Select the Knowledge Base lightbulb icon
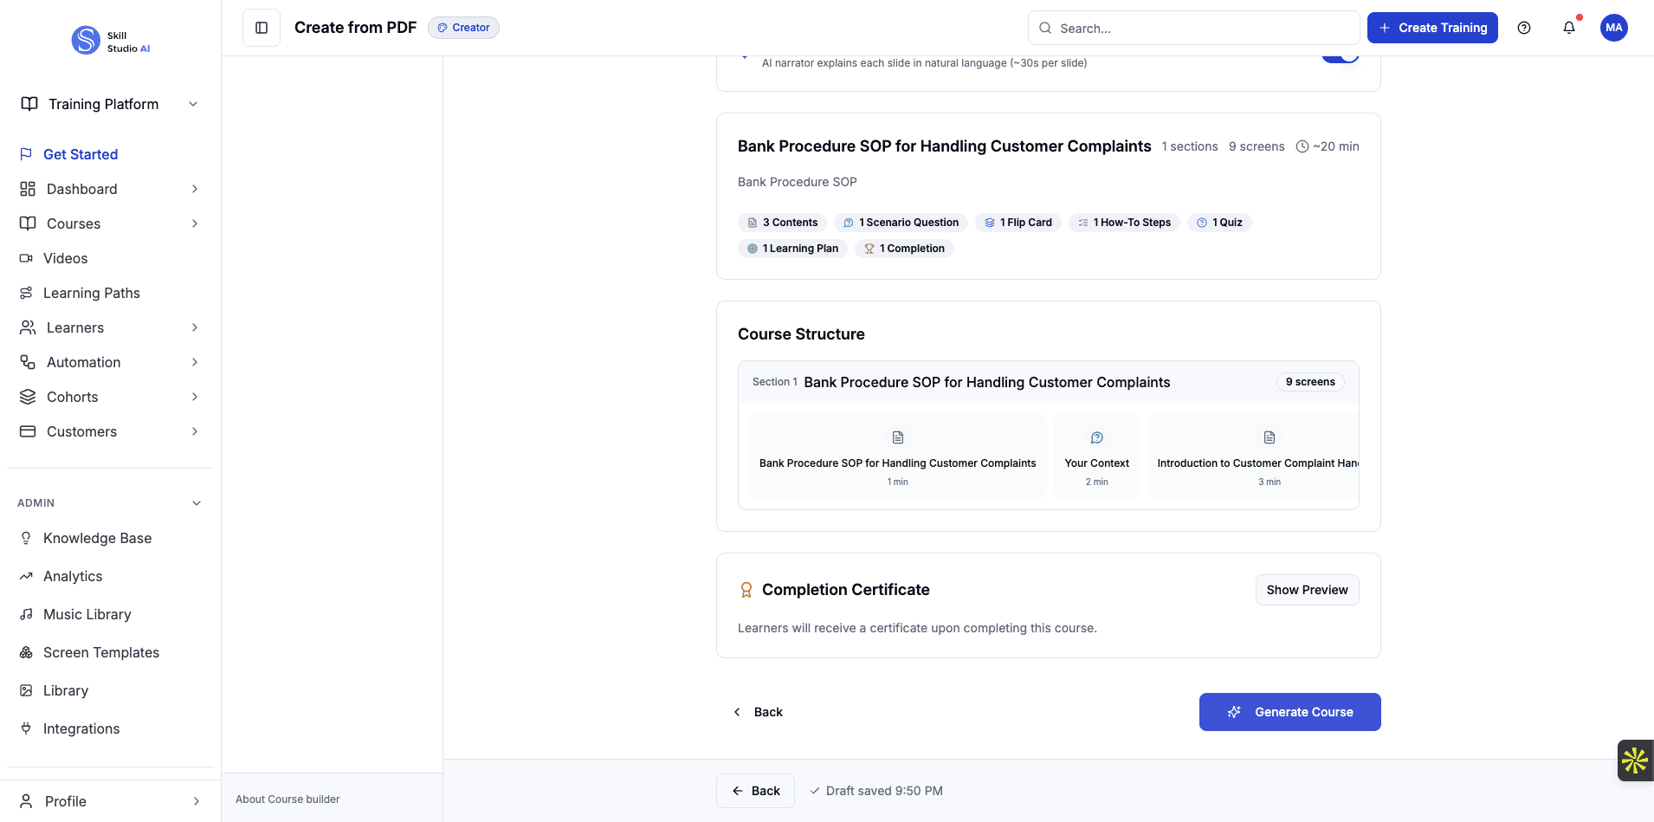The image size is (1654, 822). coord(27,538)
